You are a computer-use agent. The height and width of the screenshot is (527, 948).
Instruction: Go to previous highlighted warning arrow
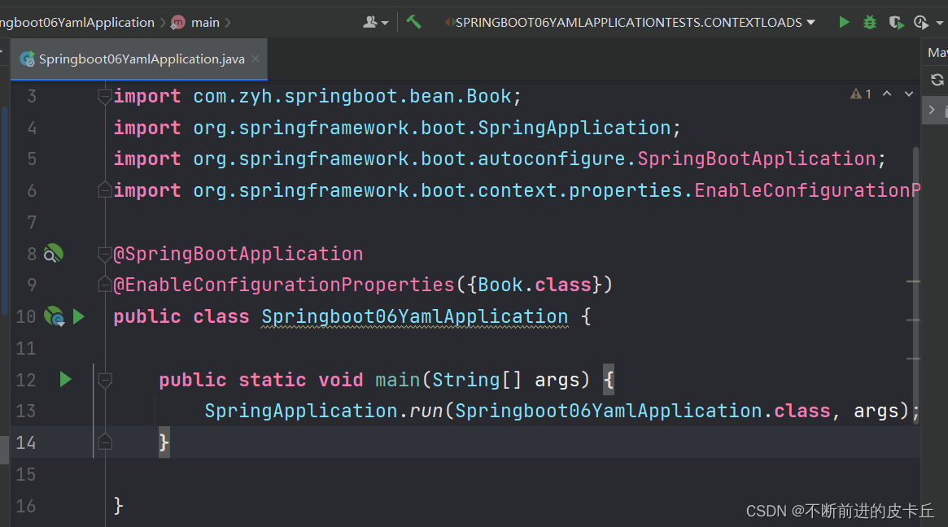pyautogui.click(x=887, y=94)
